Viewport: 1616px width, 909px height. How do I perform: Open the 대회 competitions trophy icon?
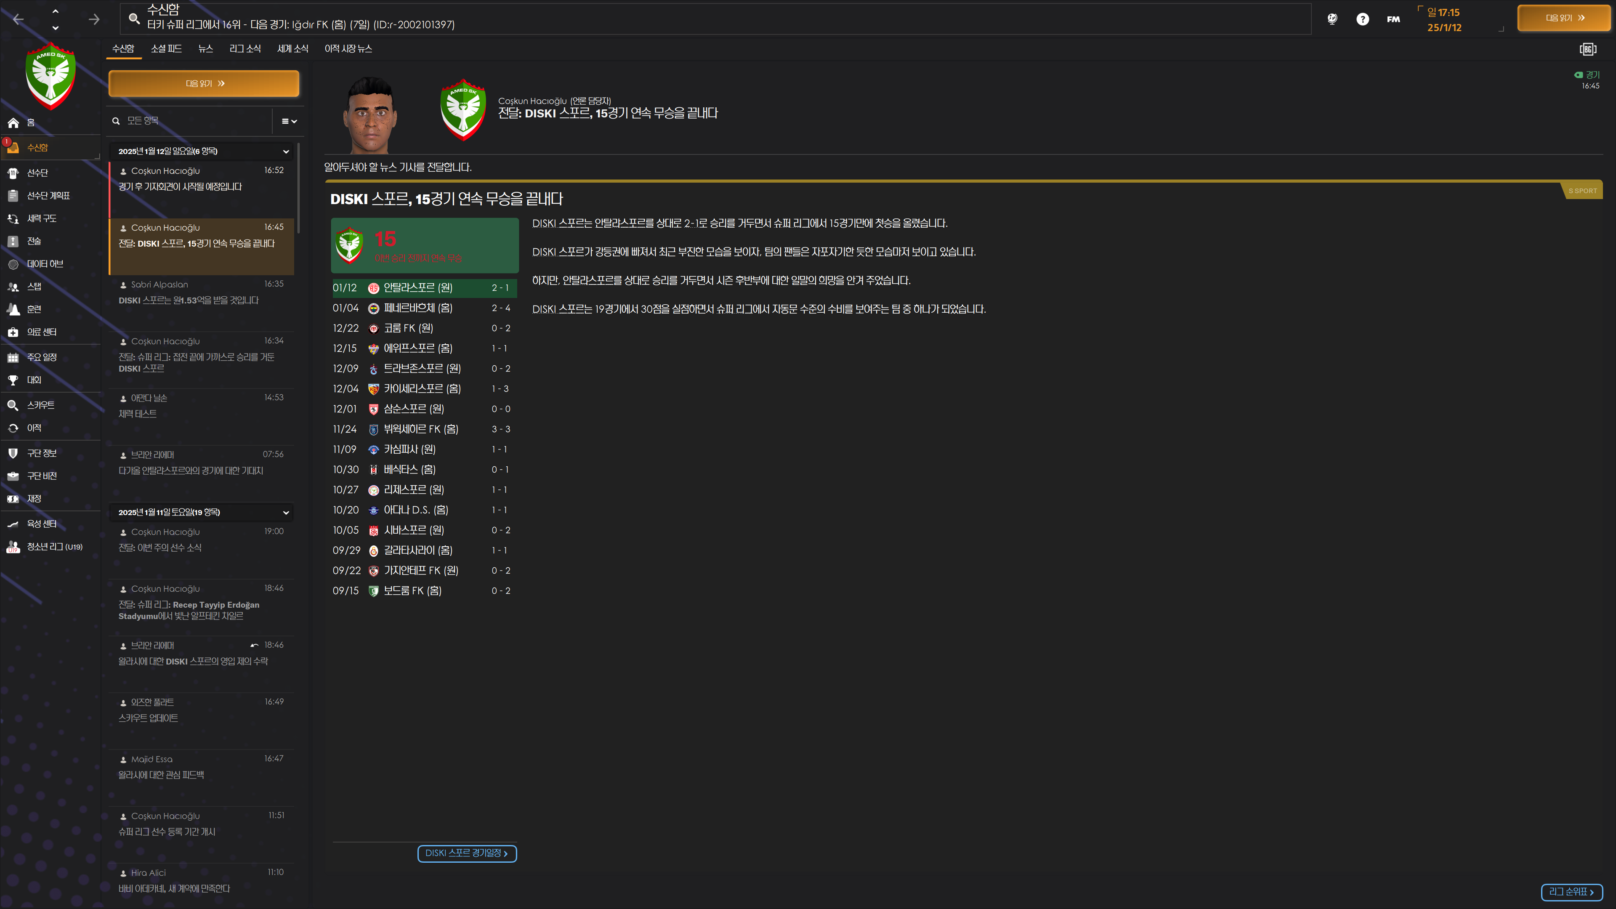(13, 380)
